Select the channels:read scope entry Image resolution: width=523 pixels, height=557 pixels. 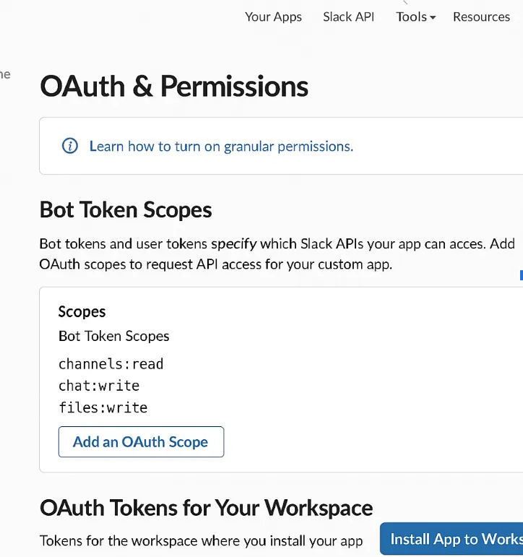pos(111,364)
